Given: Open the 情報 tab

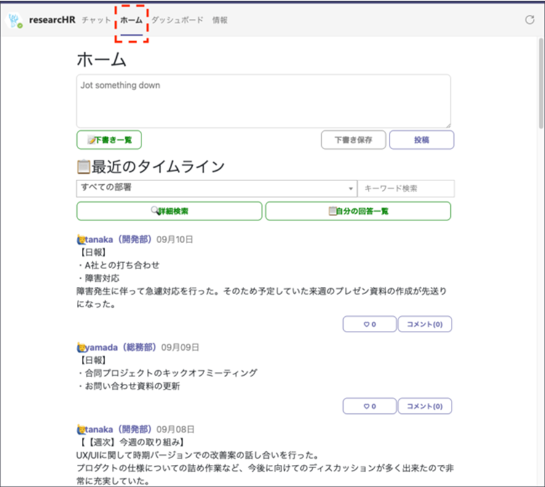Looking at the screenshot, I should [x=220, y=20].
